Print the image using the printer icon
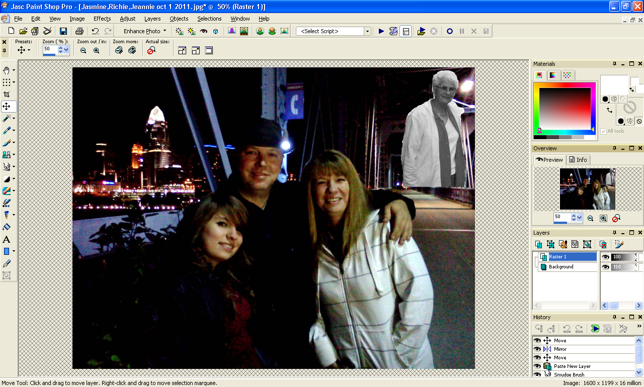The height and width of the screenshot is (387, 644). tap(79, 31)
